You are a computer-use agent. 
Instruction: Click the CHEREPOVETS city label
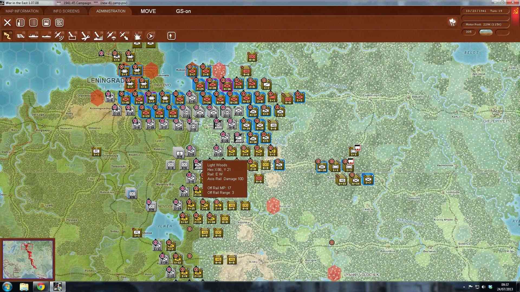pos(496,121)
